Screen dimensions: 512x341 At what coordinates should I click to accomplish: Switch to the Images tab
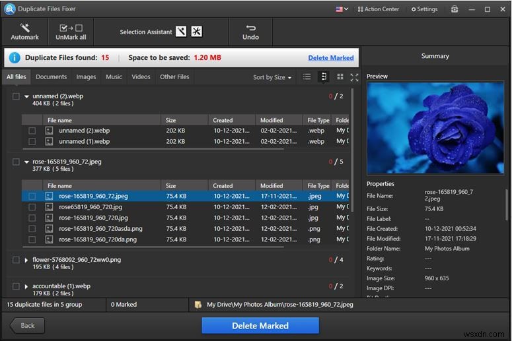tap(86, 77)
